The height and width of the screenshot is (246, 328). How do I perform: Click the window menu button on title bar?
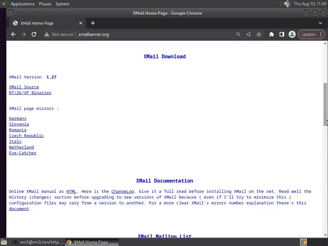[11, 13]
